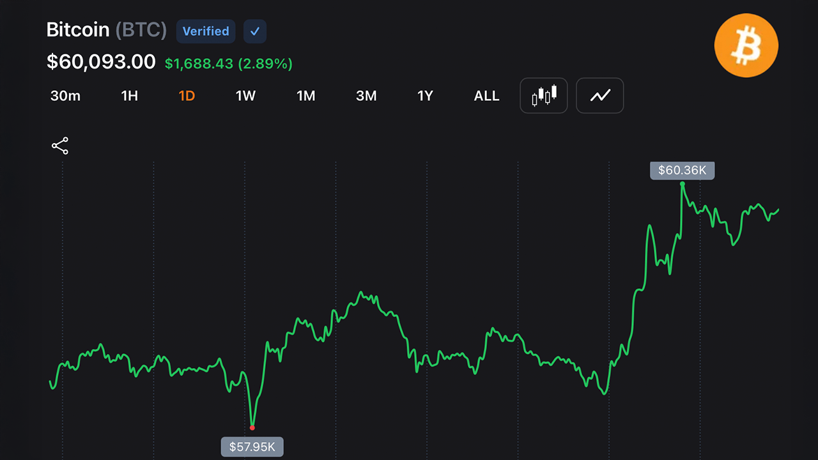This screenshot has height=460, width=818.
Task: Select the 30m time range
Action: pos(65,96)
